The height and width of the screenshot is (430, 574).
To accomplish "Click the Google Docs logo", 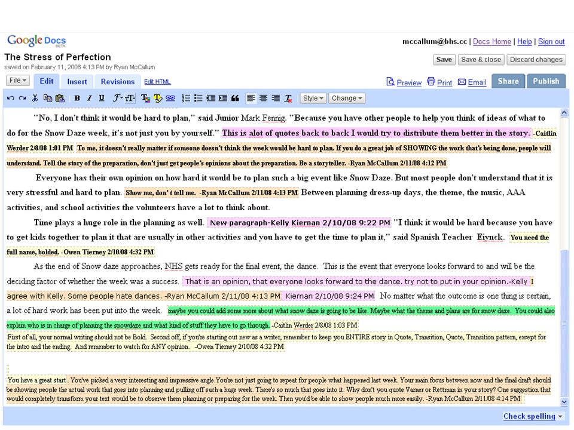I will point(36,40).
